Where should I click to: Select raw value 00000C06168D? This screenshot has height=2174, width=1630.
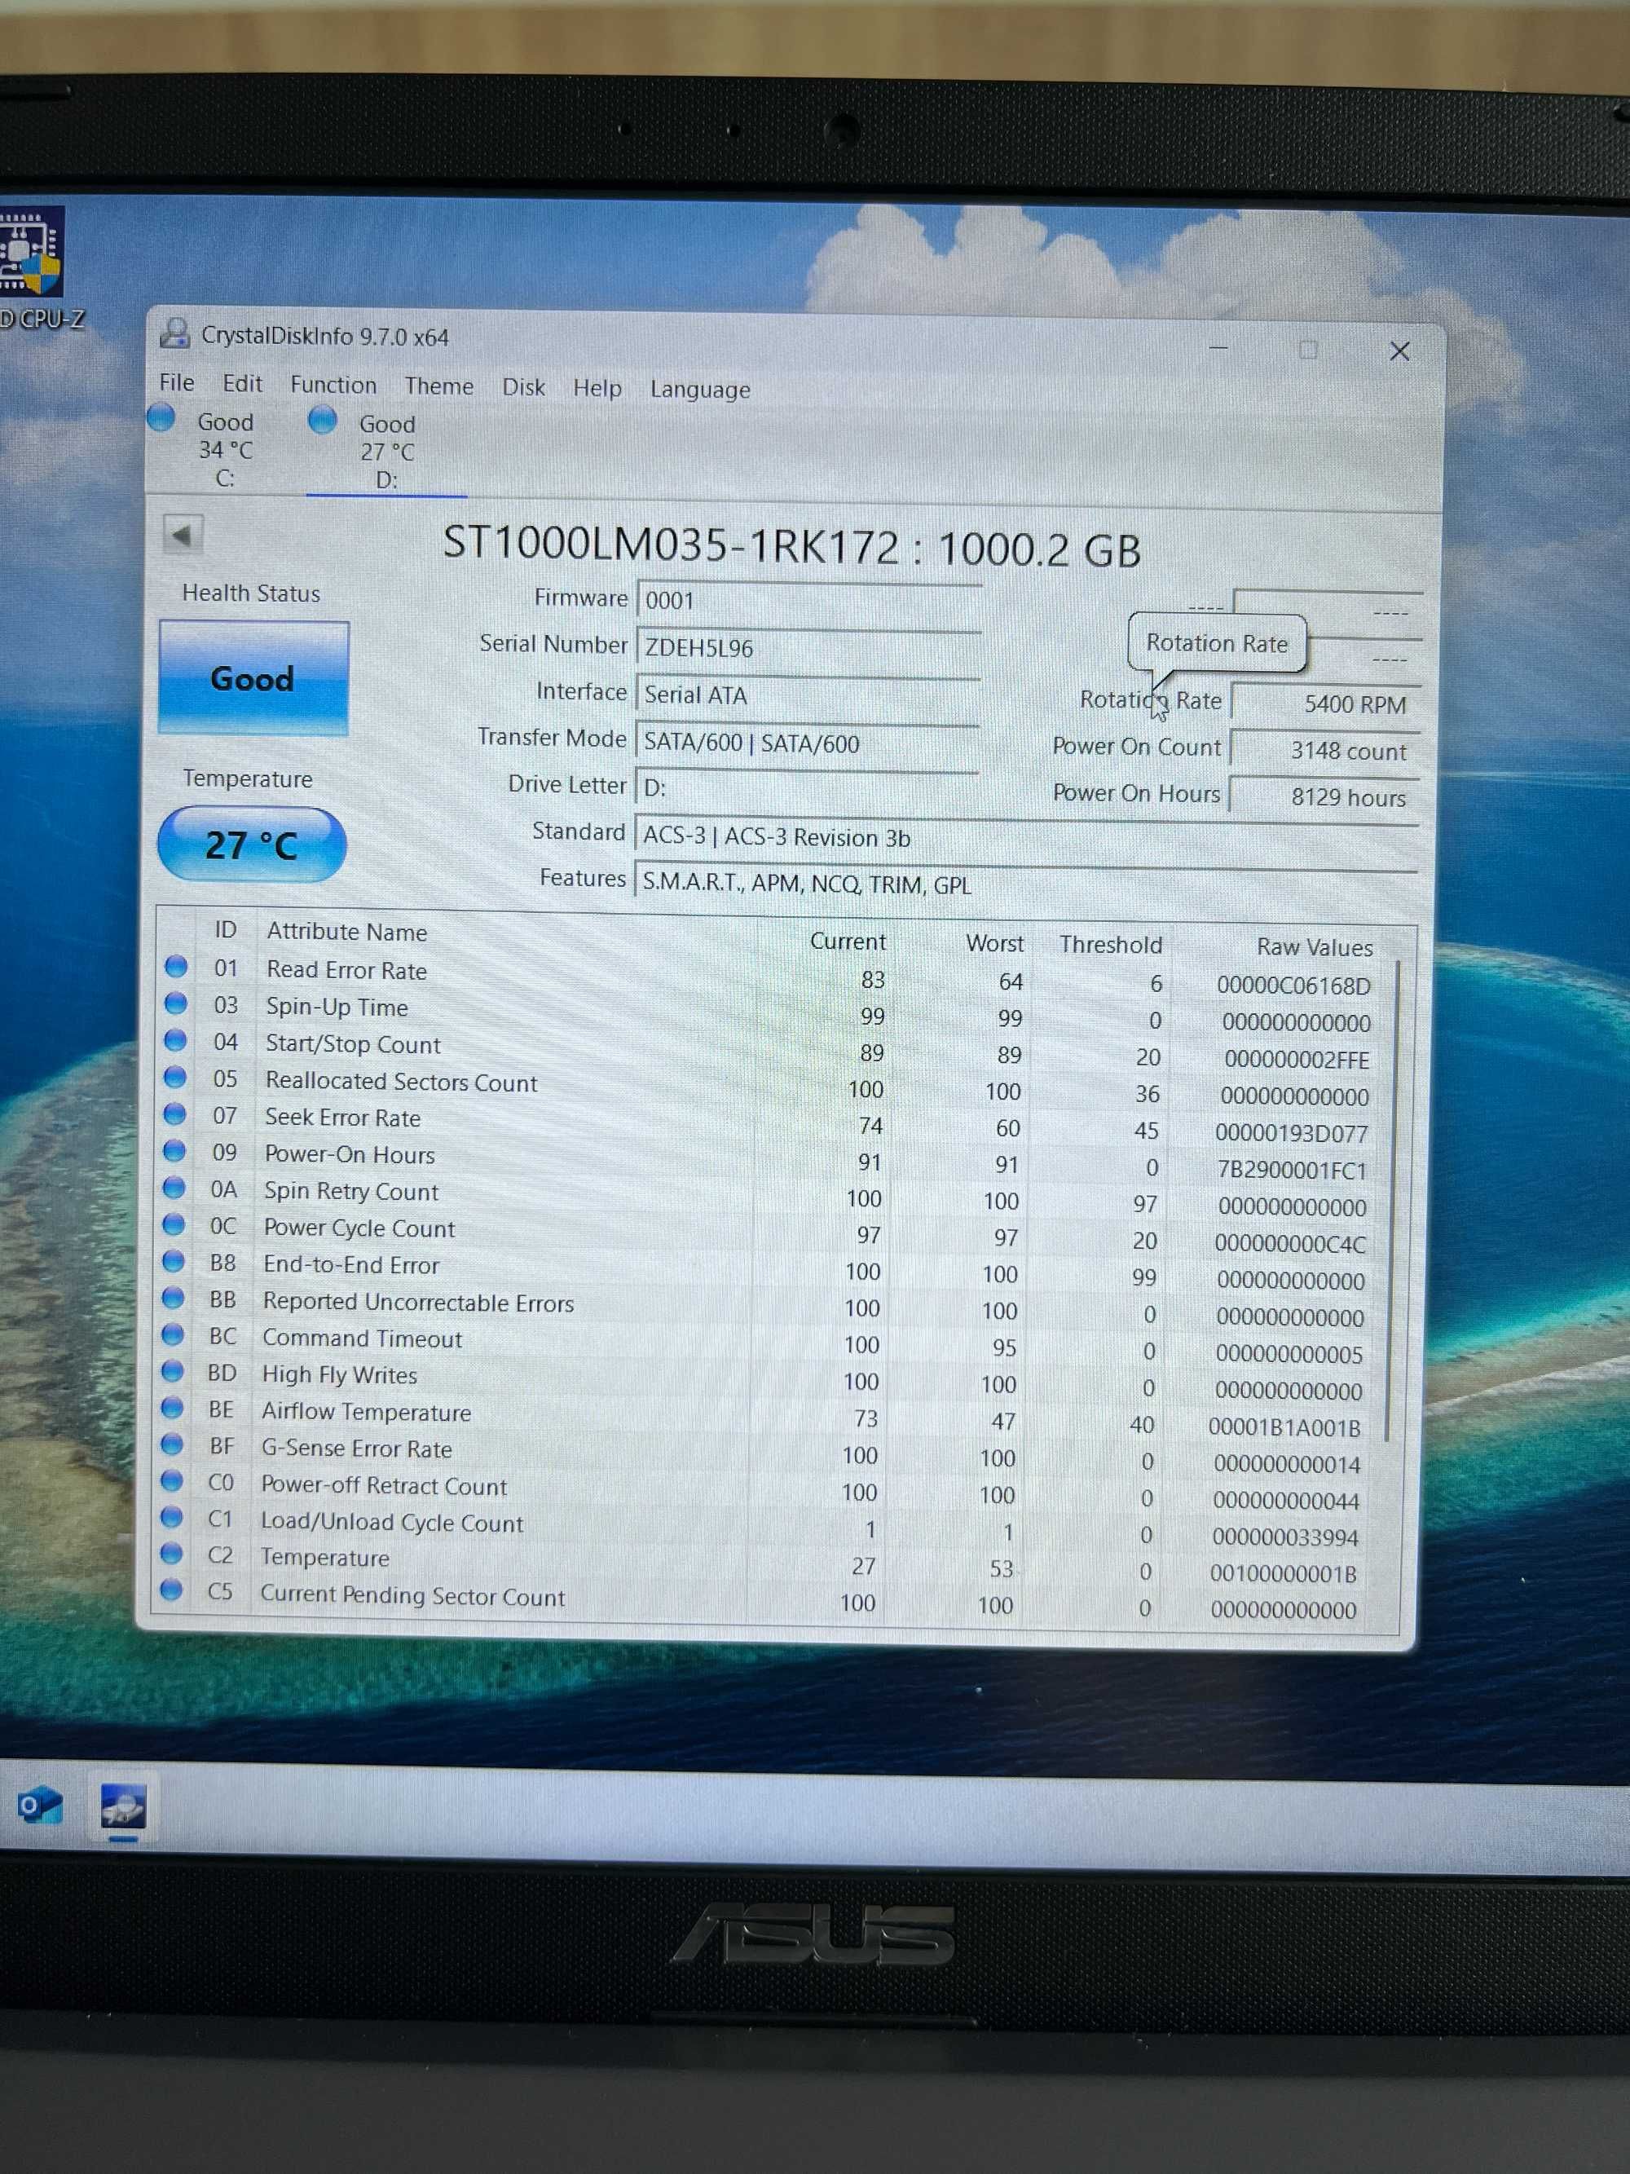coord(1293,985)
